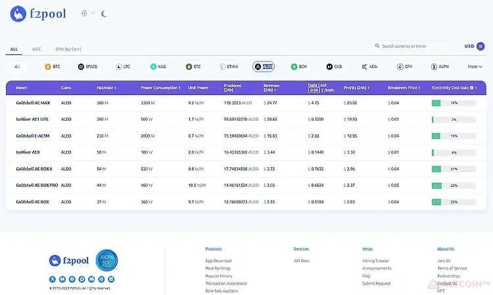Open the GPU (by Coin) tab

click(68, 49)
